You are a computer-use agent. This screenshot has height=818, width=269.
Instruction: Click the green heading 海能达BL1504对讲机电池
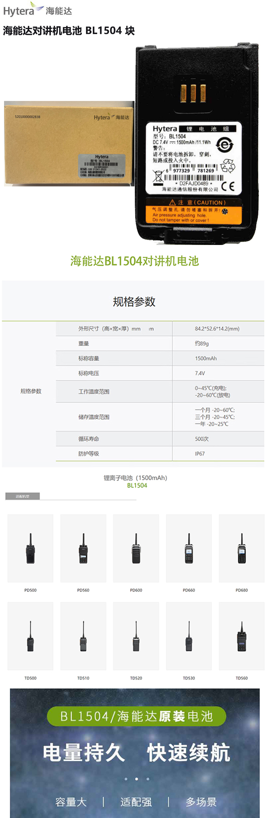pos(134,261)
